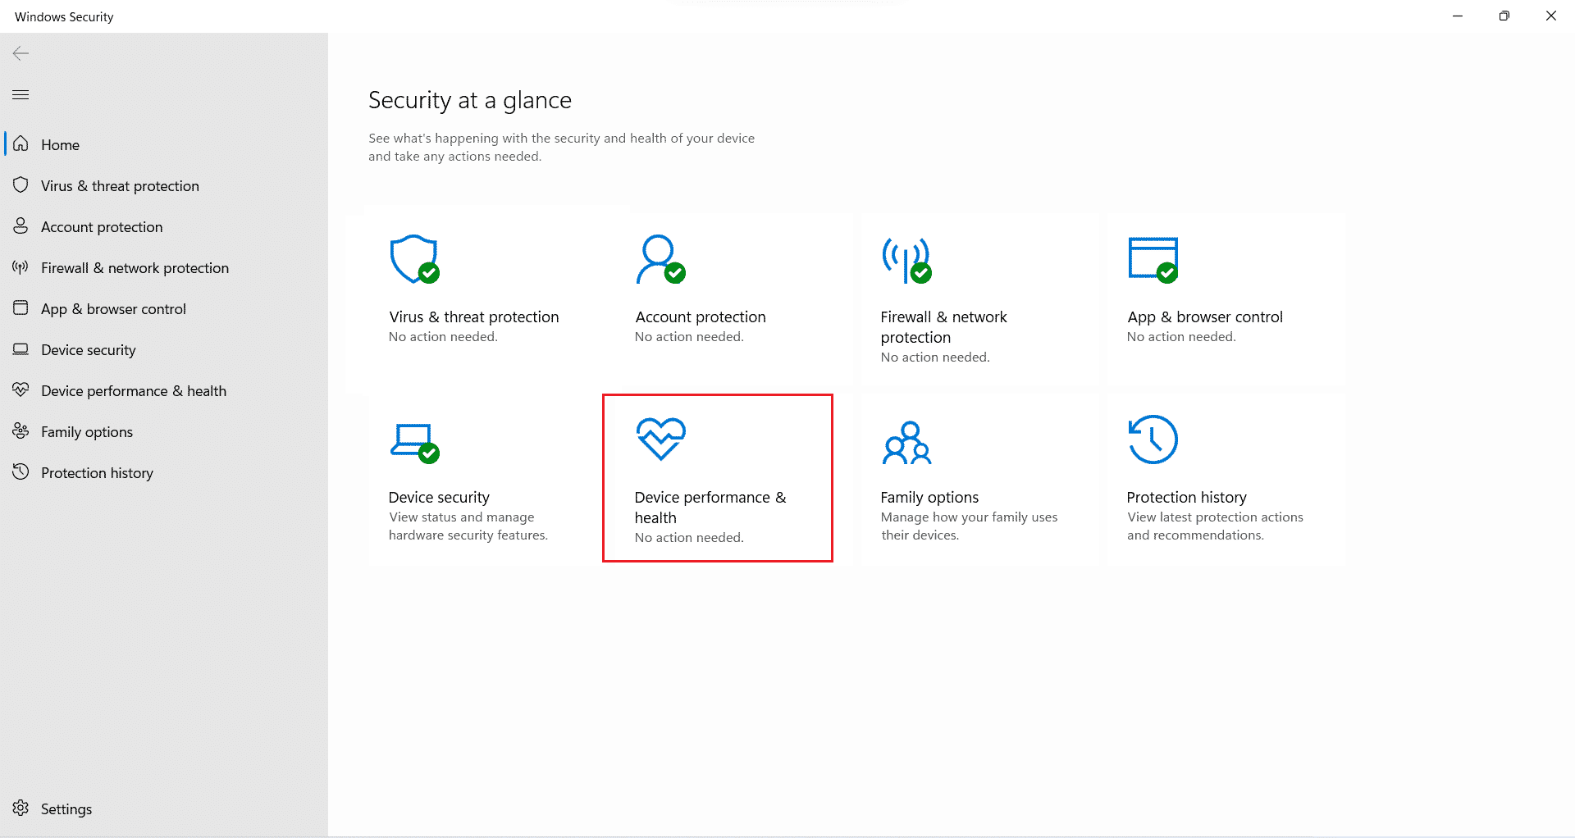This screenshot has height=838, width=1575.
Task: Click the large Firewall antenna tile icon
Action: point(906,260)
